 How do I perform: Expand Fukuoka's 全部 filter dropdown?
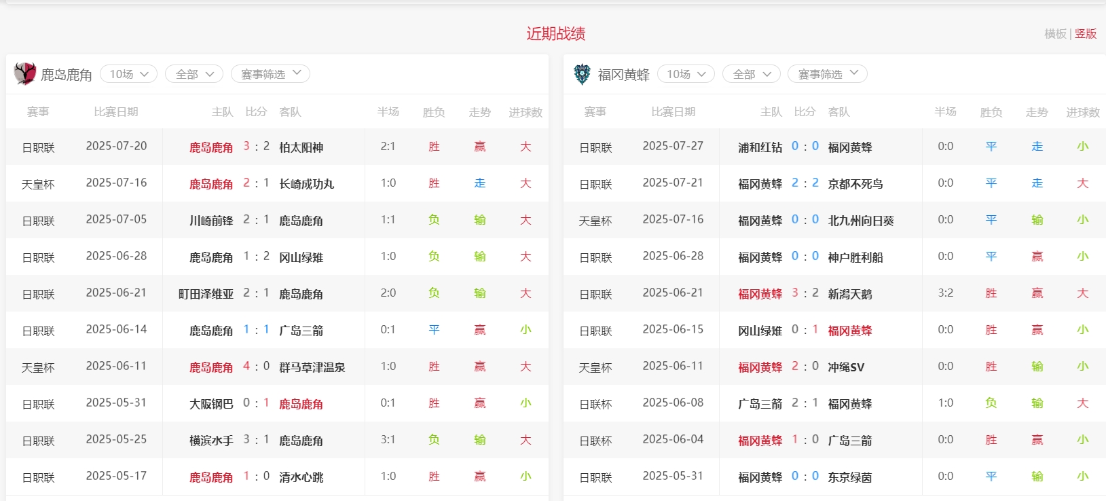click(752, 74)
